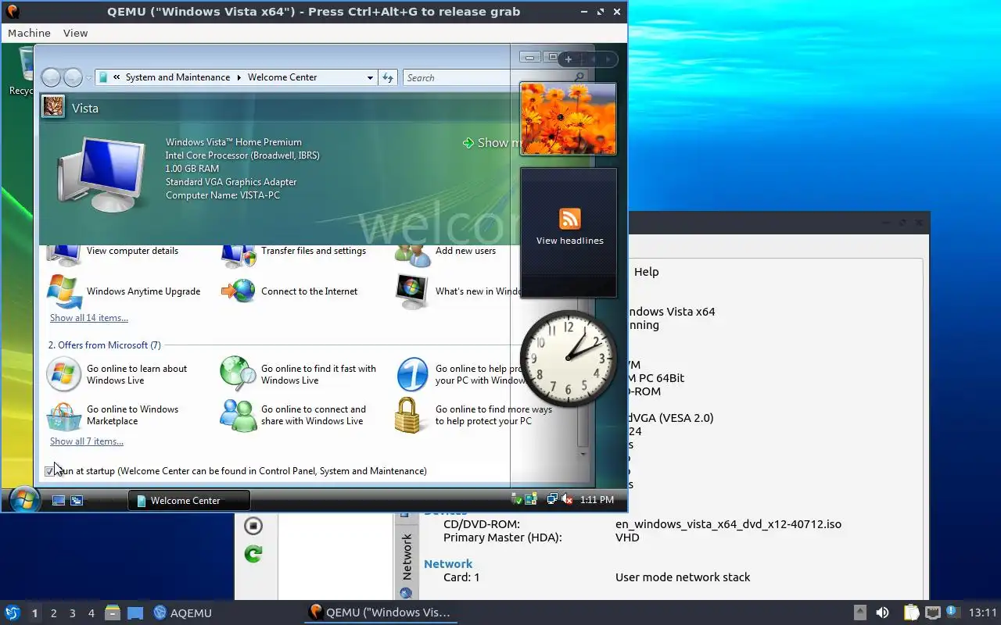Click Go online to learn about Windows Live icon
Image resolution: width=1001 pixels, height=625 pixels.
tap(64, 374)
